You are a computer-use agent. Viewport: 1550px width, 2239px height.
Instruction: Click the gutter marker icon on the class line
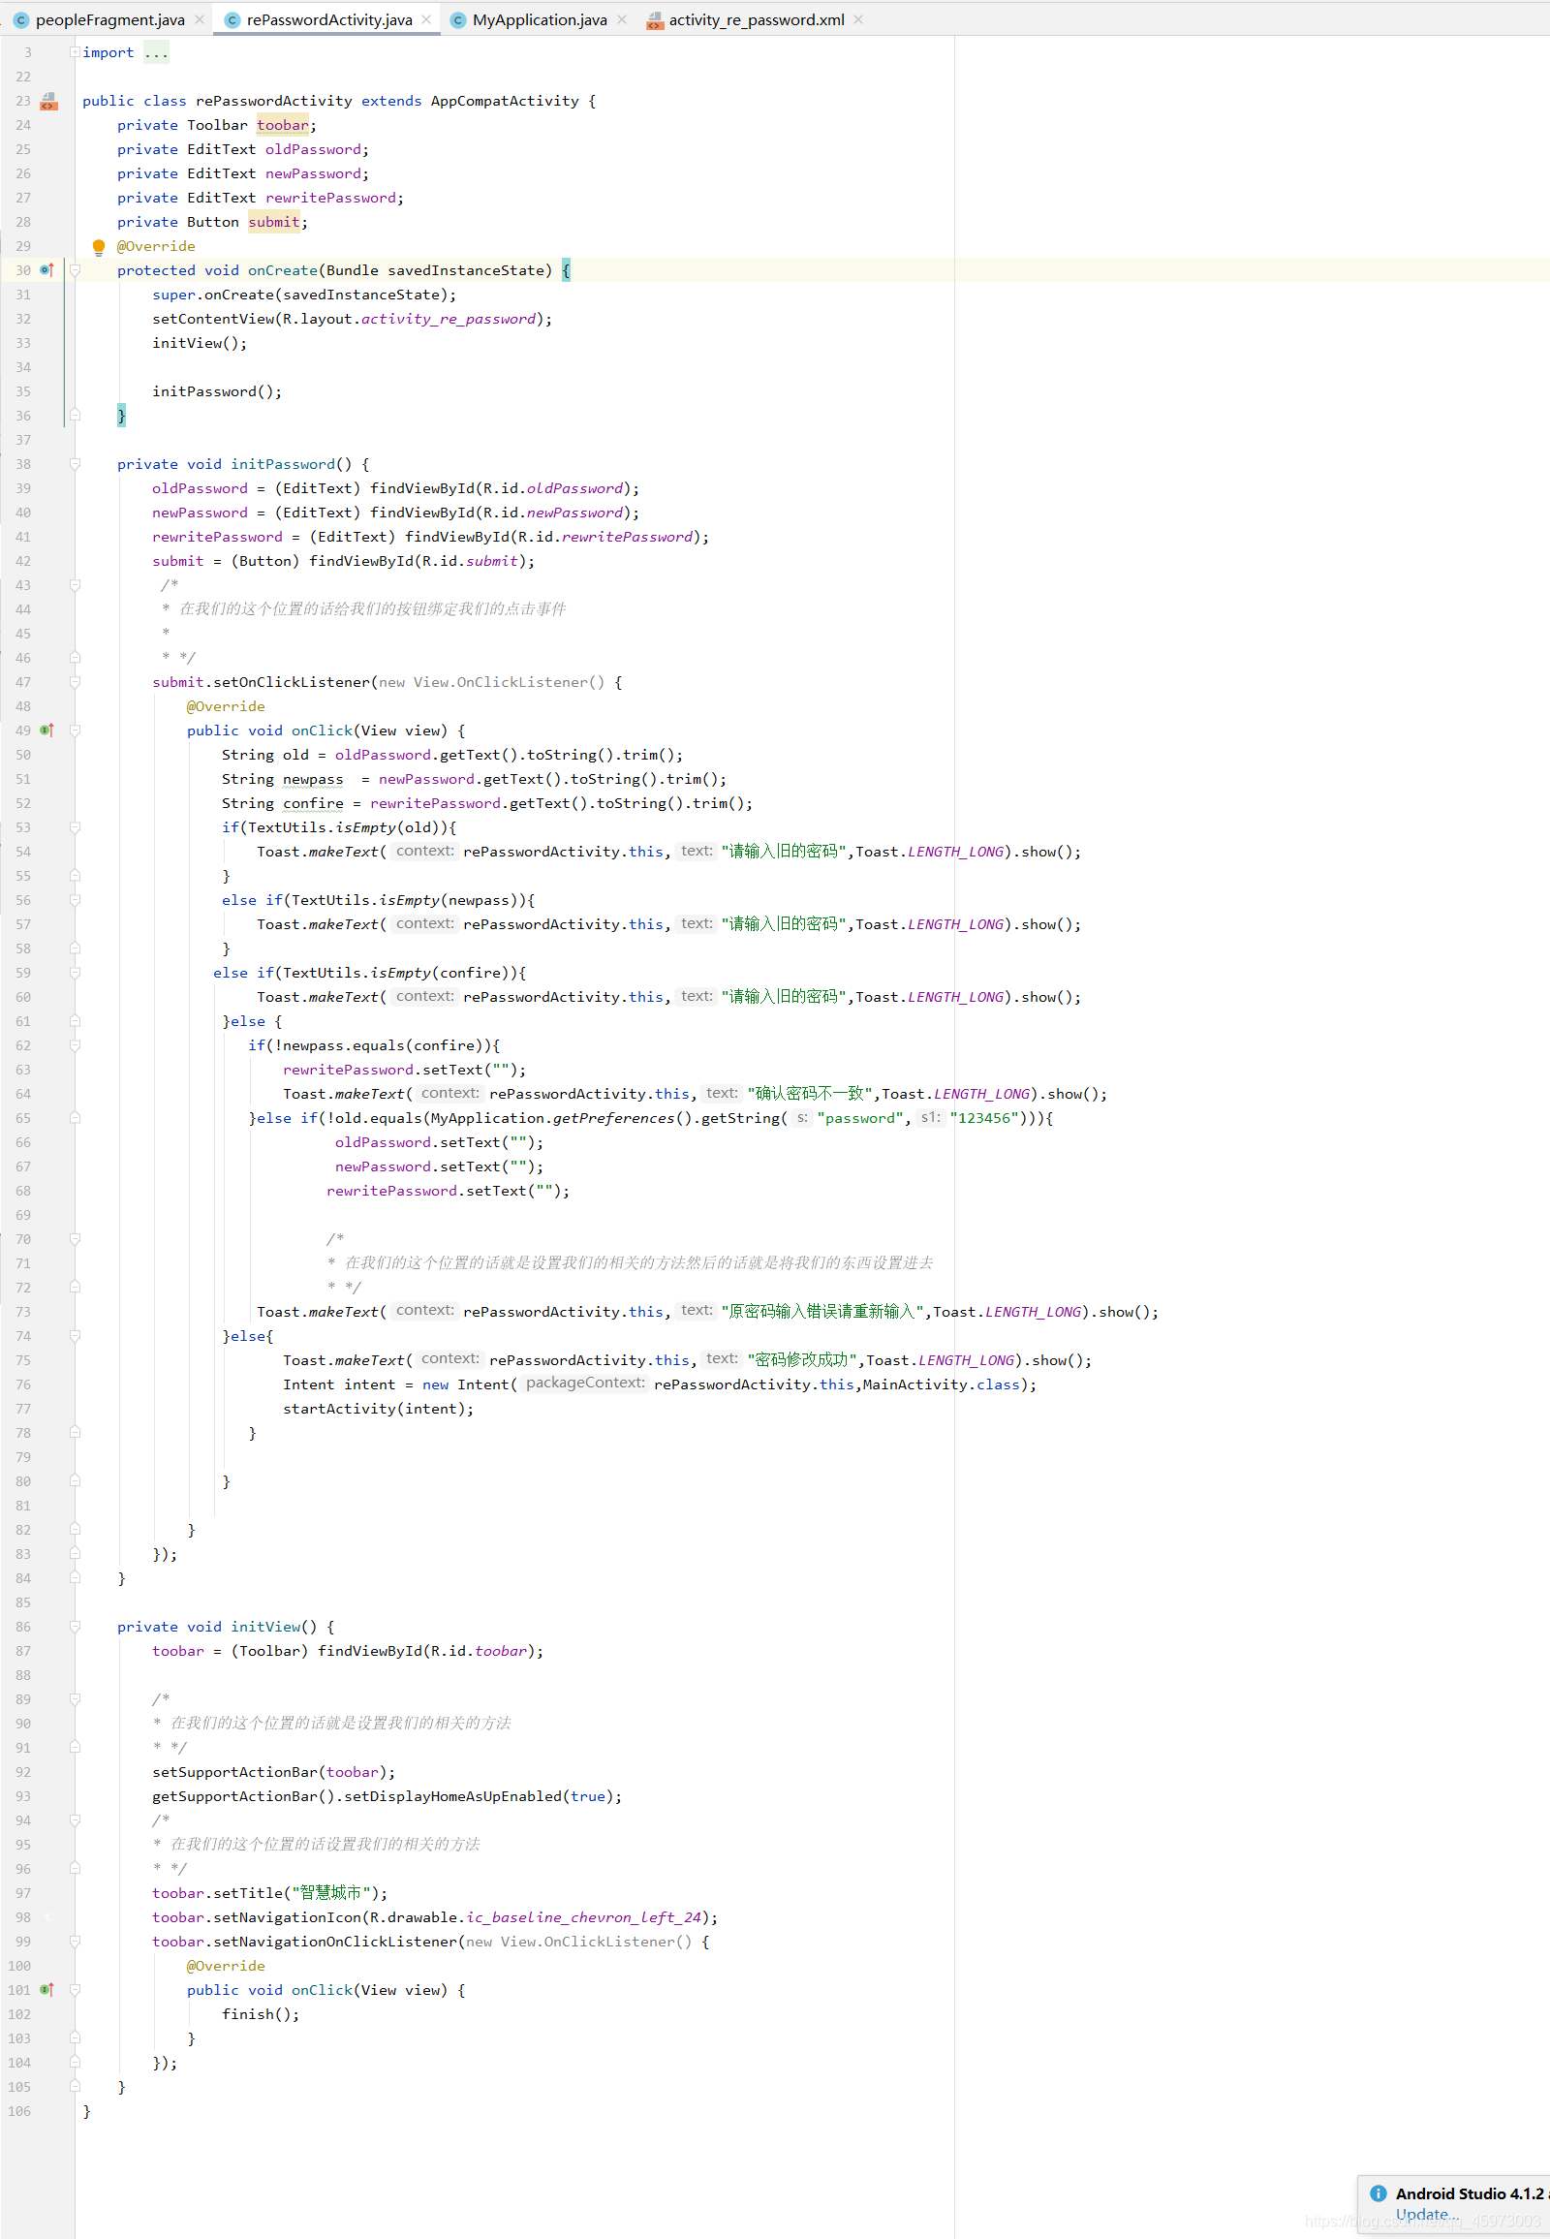tap(47, 99)
